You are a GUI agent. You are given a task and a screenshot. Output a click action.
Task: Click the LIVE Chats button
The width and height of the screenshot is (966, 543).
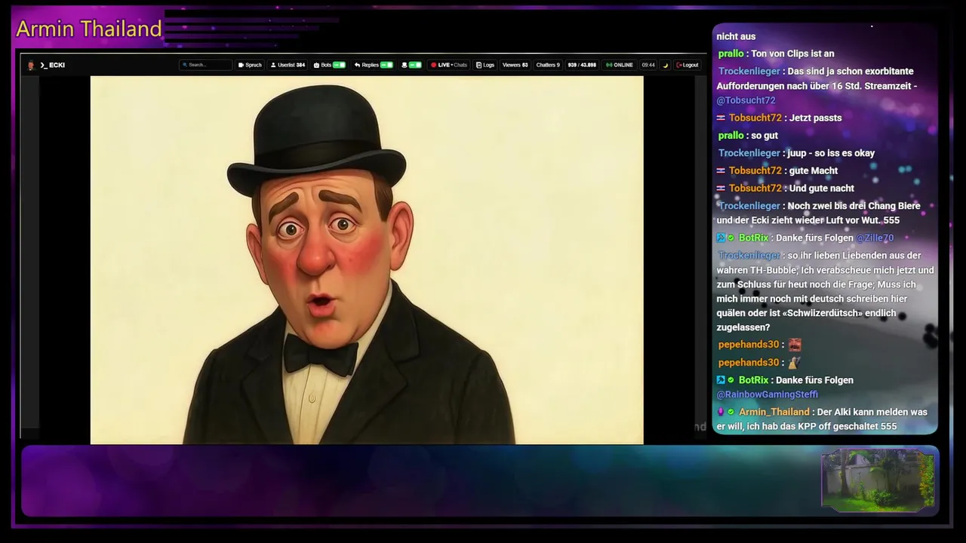pyautogui.click(x=449, y=65)
